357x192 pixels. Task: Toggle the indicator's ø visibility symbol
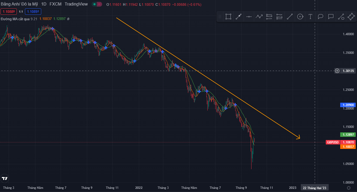point(68,19)
